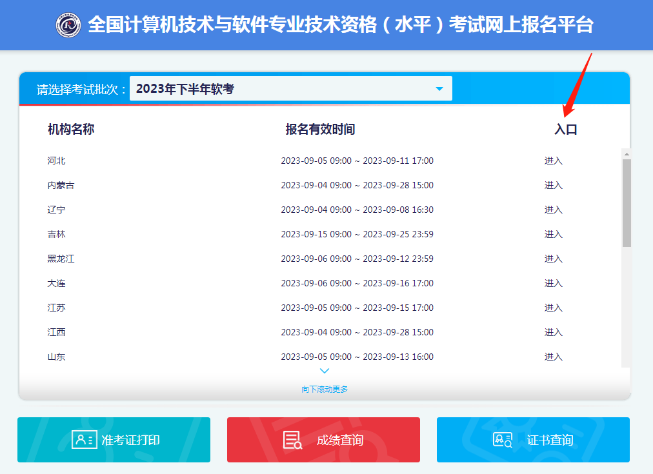
Task: Click the 证书查询 button
Action: click(533, 440)
